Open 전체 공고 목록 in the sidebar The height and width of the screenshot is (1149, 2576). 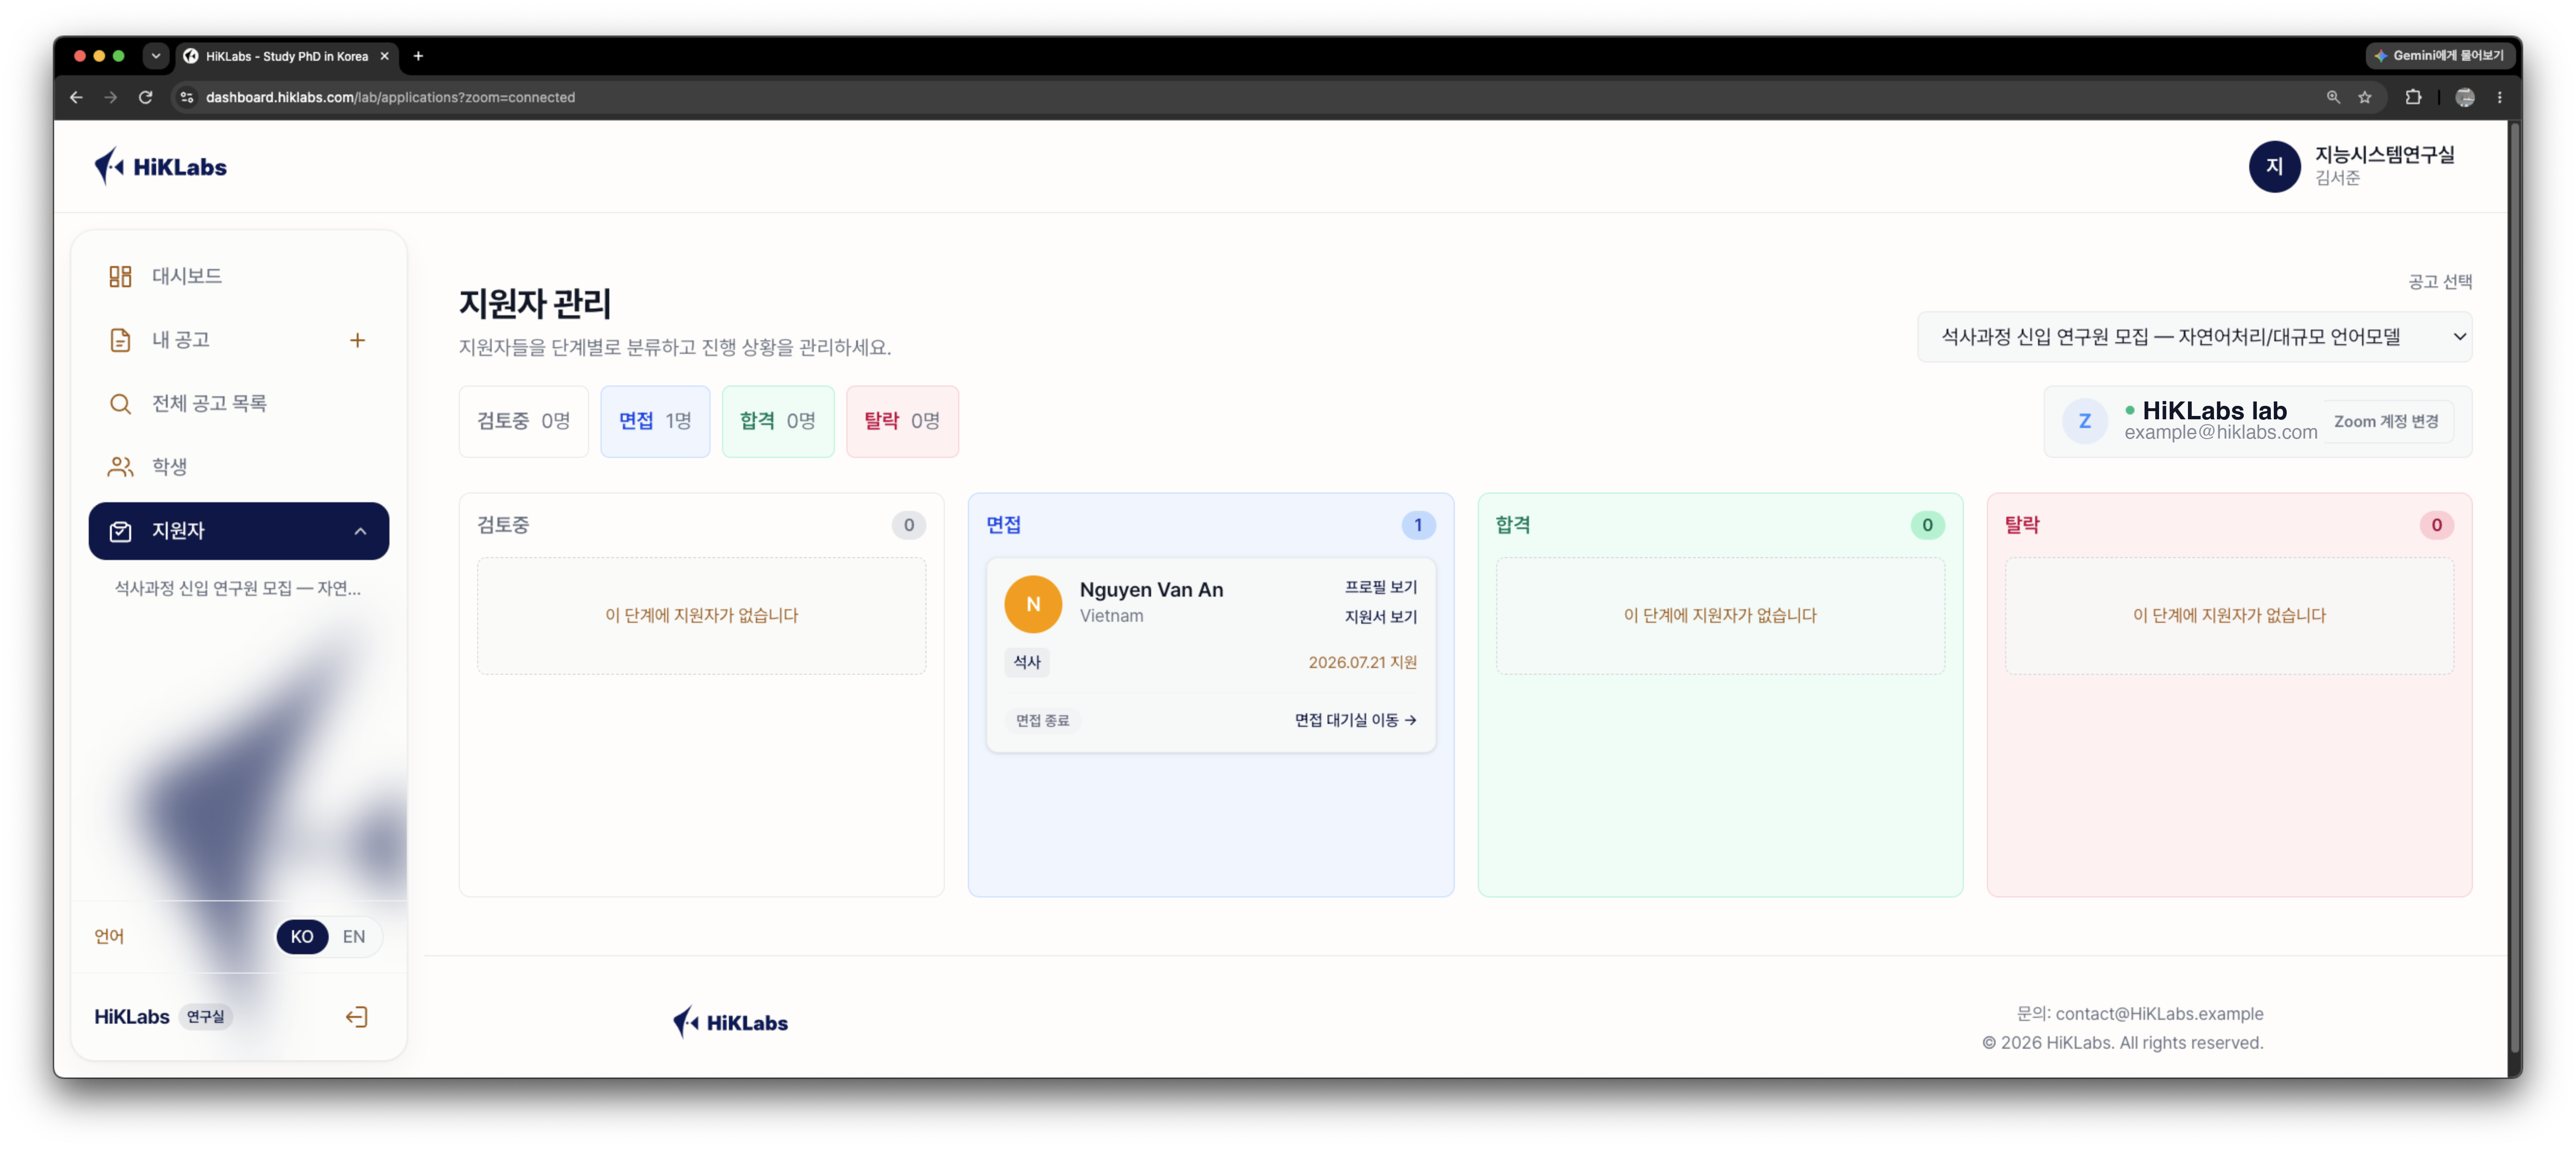point(239,403)
